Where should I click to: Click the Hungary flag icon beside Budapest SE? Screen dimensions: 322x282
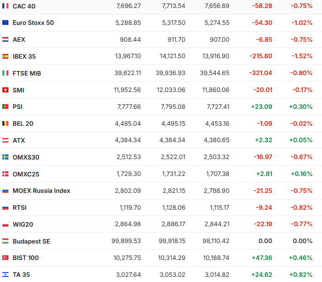[x=6, y=241]
